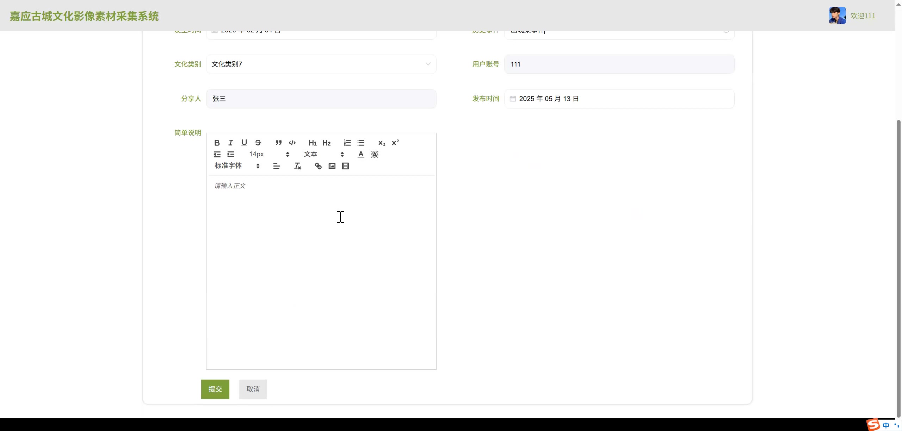Click the 提交 submit button
This screenshot has height=431, width=902.
coord(215,389)
